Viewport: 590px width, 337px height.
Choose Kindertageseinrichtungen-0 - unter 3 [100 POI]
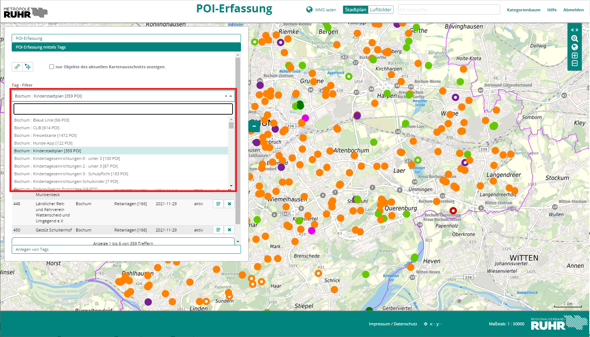click(x=120, y=158)
